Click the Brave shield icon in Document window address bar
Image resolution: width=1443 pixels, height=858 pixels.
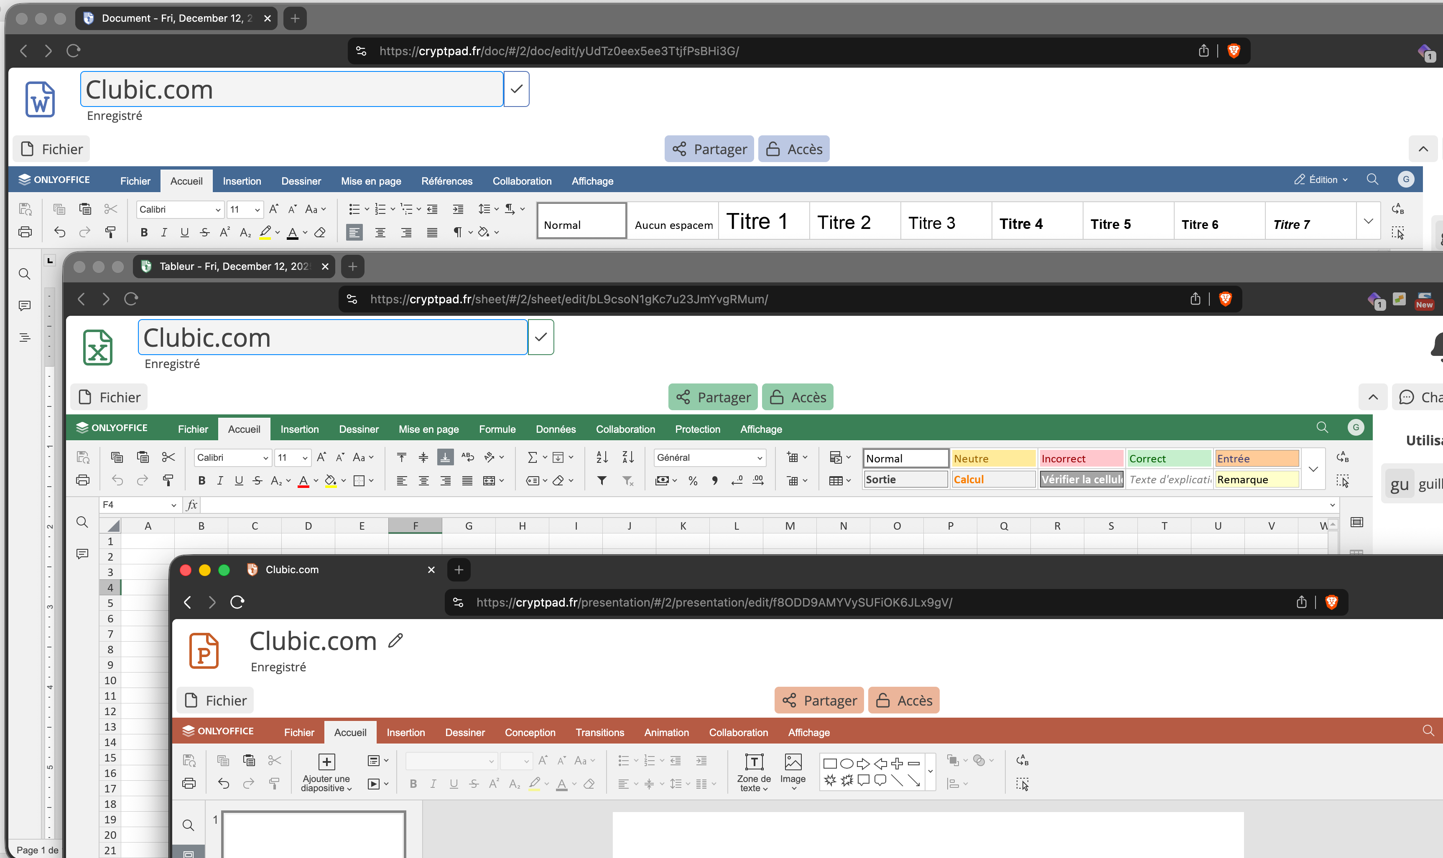pos(1234,51)
